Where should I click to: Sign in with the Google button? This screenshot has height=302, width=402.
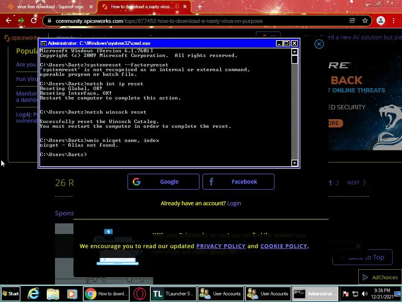pyautogui.click(x=163, y=182)
